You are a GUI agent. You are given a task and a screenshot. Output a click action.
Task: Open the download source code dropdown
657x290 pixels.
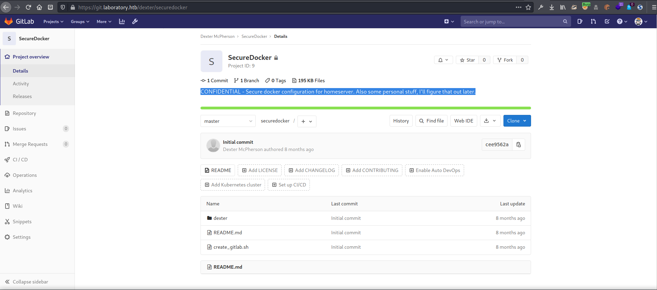(490, 121)
